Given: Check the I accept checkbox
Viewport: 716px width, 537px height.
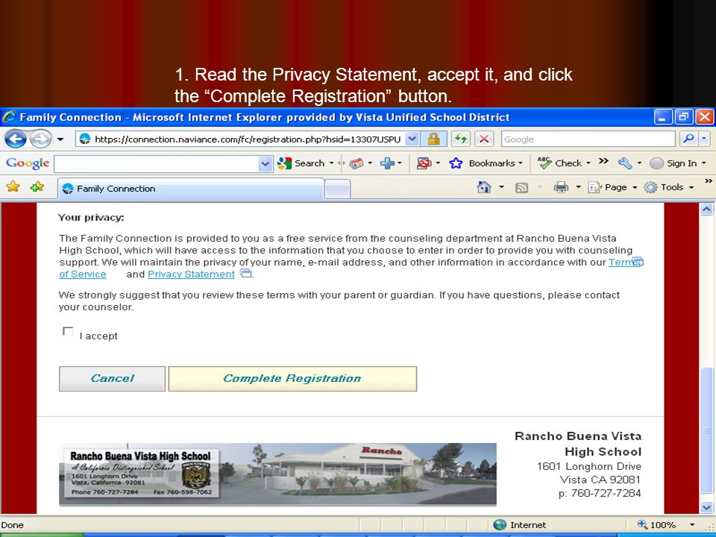Looking at the screenshot, I should click(x=68, y=331).
